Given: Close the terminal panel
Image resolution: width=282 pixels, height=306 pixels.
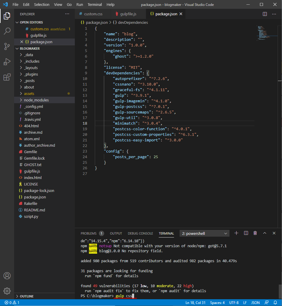Looking at the screenshot, I should pos(274,233).
